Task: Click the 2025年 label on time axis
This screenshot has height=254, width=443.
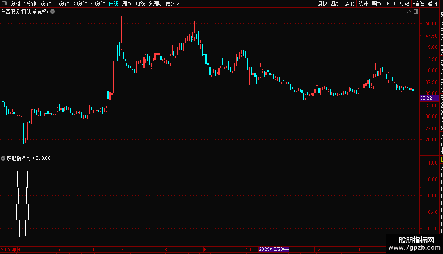Action: (x=9, y=249)
